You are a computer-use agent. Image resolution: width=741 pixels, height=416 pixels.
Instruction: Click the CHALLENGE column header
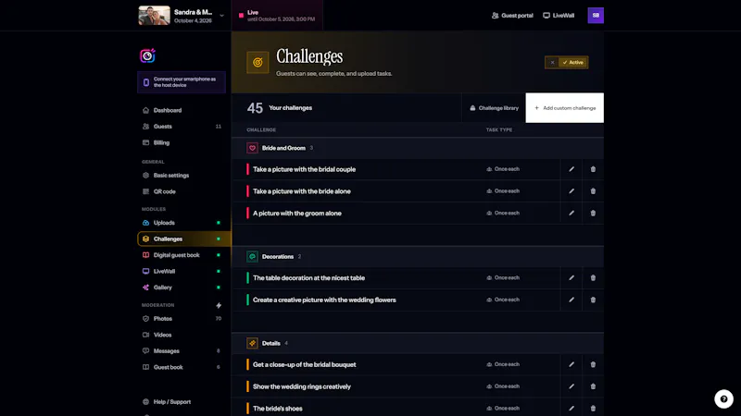[261, 129]
